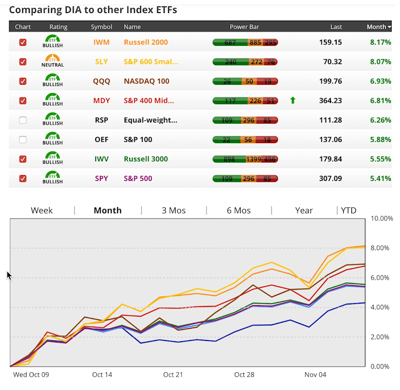Open the S&P 600 Smal... name link
400x390 pixels.
[151, 62]
